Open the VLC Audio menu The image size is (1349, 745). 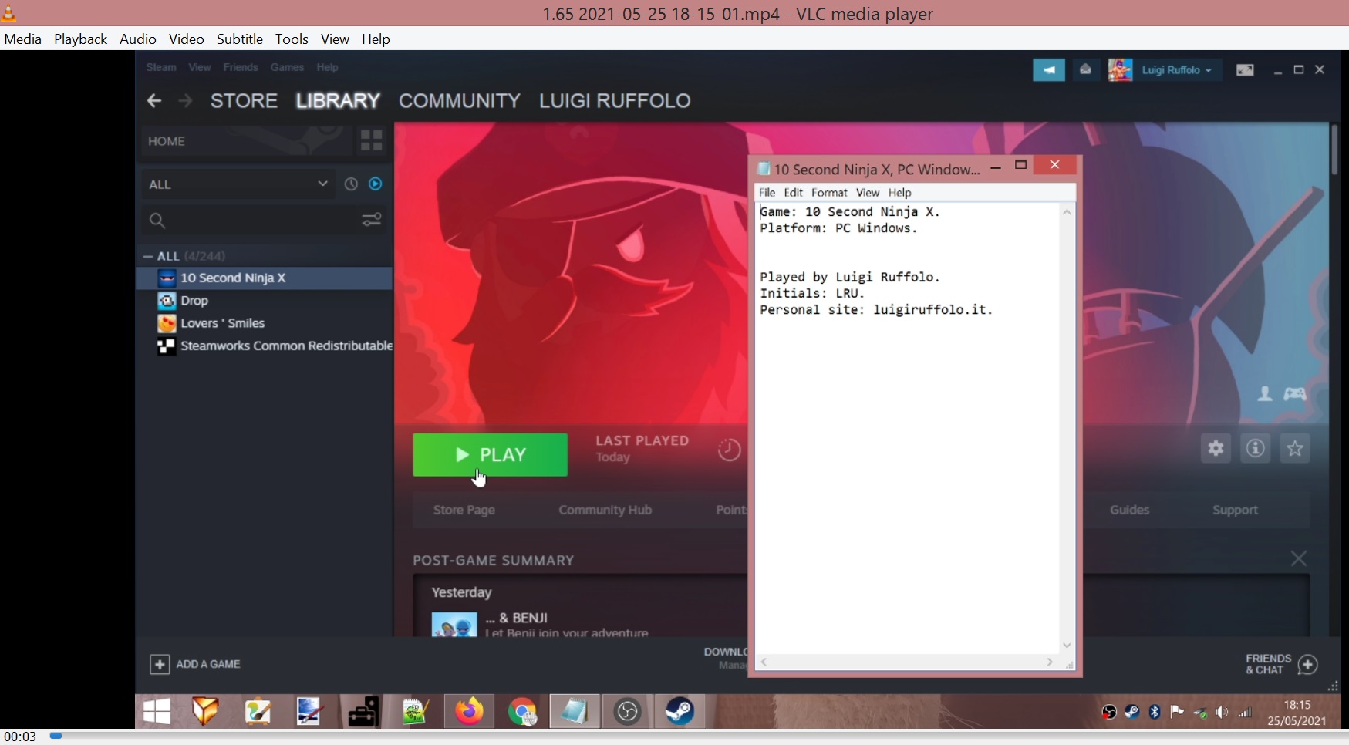coord(138,39)
